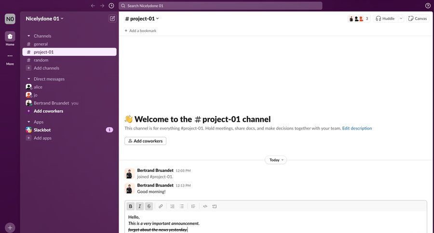This screenshot has height=233, width=434.
Task: Click Bertrand's avatar on Good morning message
Action: 129,188
